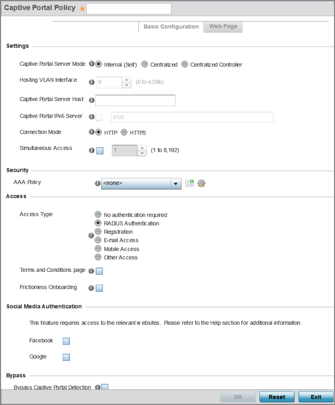Click info icon beside AAA Policy
This screenshot has height=405, width=335.
pos(97,183)
